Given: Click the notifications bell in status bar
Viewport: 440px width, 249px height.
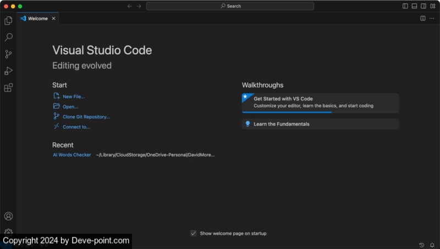Looking at the screenshot, I should [432, 245].
